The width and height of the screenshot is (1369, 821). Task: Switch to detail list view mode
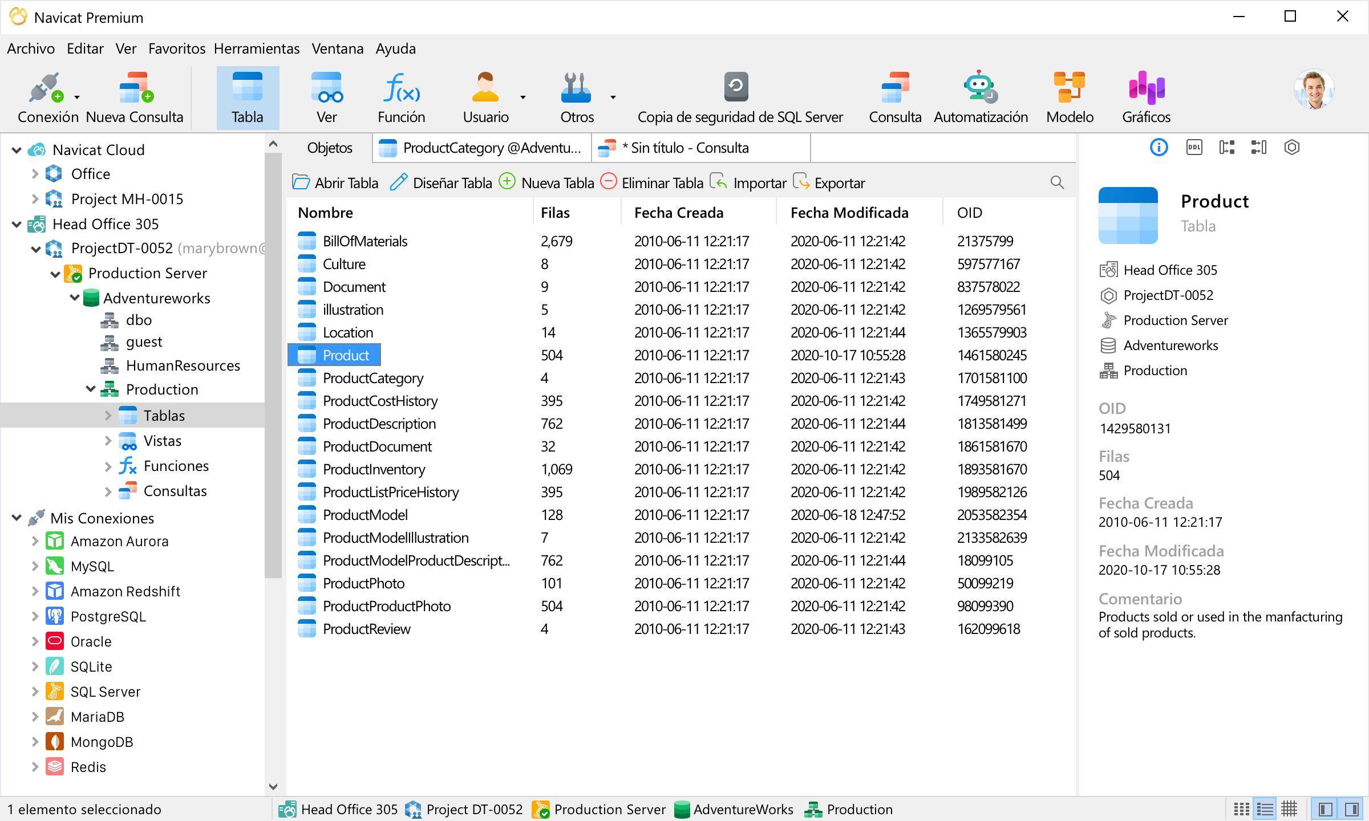click(x=1265, y=809)
